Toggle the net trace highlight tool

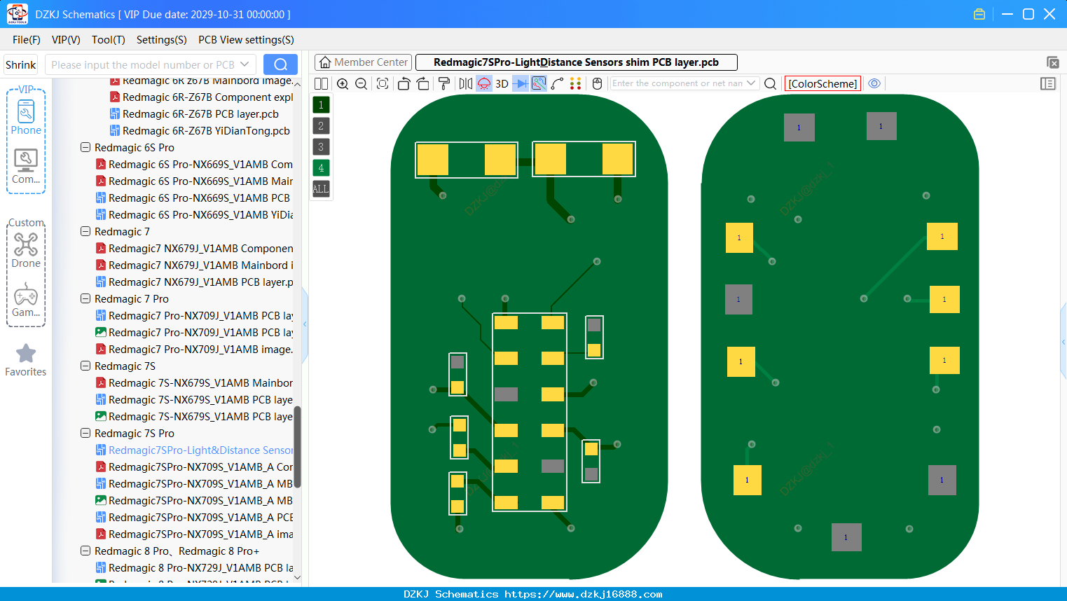point(539,83)
